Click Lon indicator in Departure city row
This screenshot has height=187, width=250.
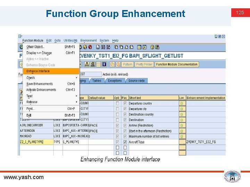pos(182,109)
